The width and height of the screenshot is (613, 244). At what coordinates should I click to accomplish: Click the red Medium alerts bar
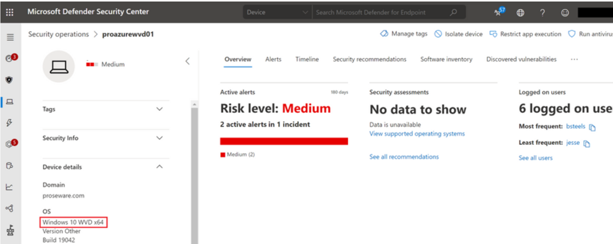[284, 141]
